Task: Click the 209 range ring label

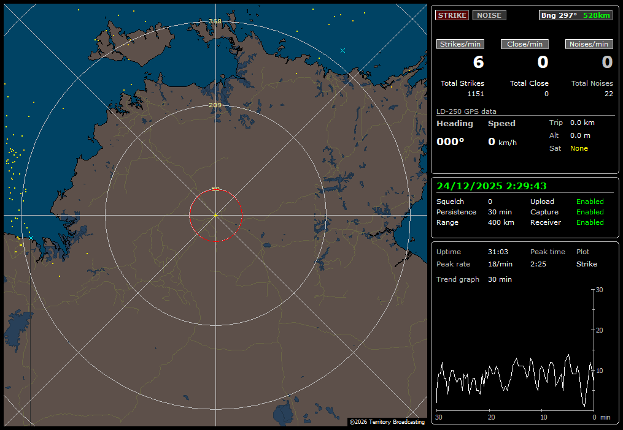Action: [x=215, y=105]
